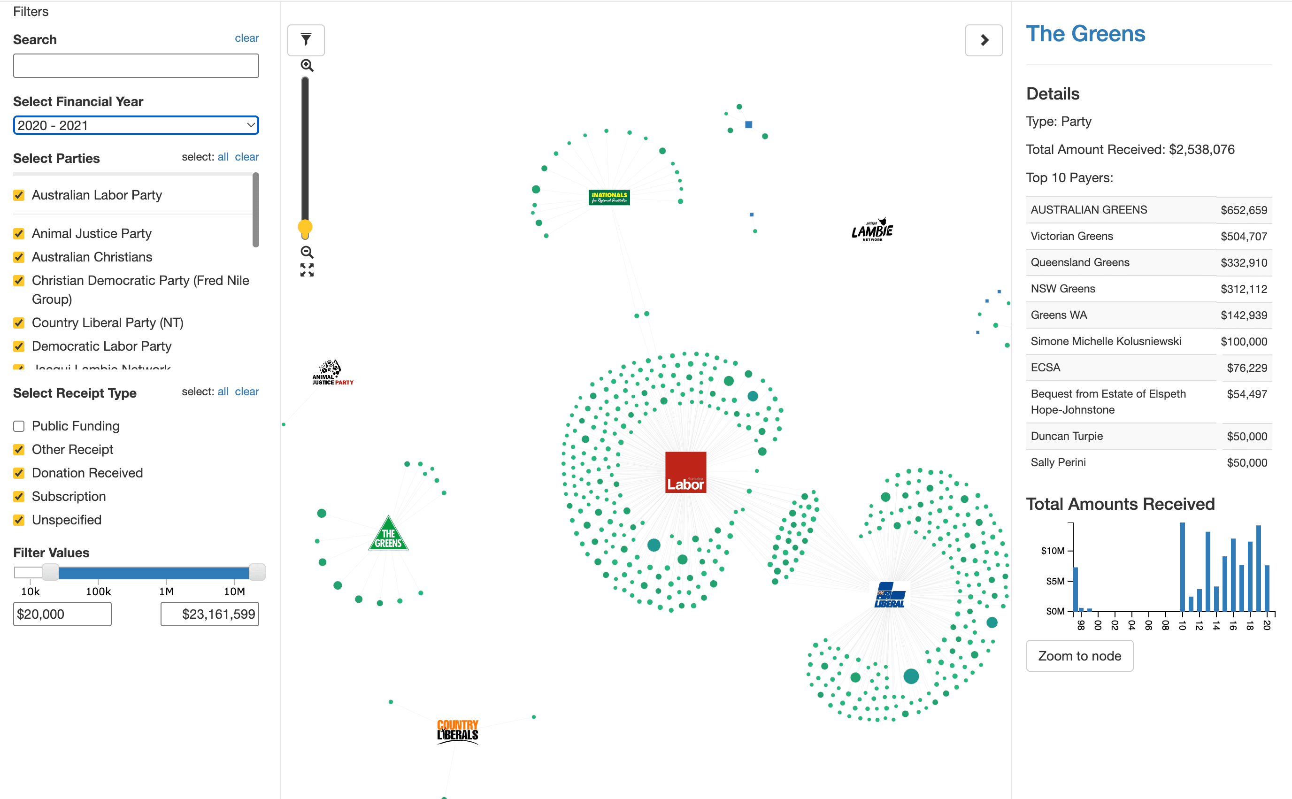The height and width of the screenshot is (799, 1292).
Task: Uncheck Democratic Labor Party checkbox
Action: [19, 346]
